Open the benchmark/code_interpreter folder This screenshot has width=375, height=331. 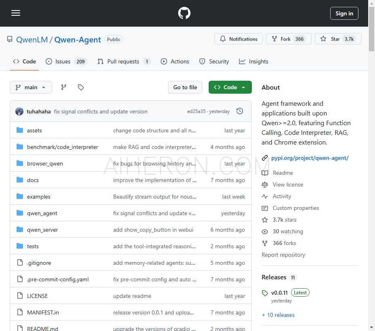coord(63,147)
